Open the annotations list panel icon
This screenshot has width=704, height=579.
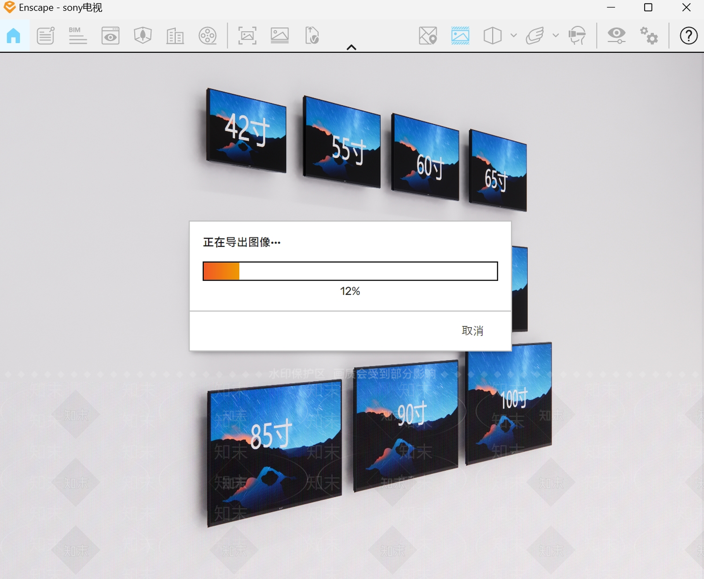tap(45, 36)
